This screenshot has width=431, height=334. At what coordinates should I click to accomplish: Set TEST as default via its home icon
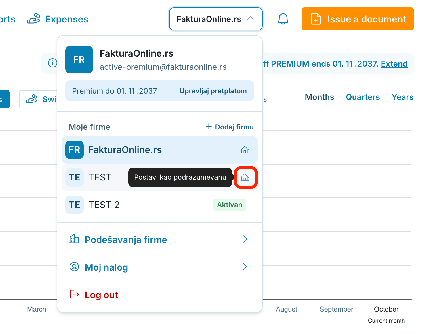tap(245, 177)
